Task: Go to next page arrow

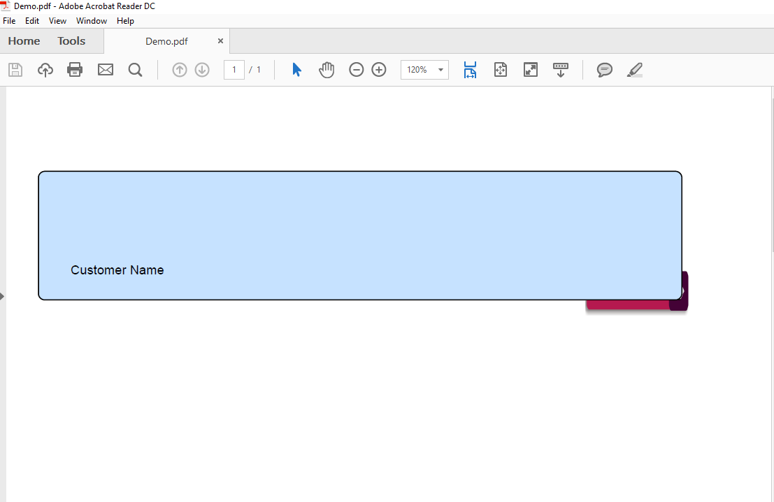Action: pos(202,70)
